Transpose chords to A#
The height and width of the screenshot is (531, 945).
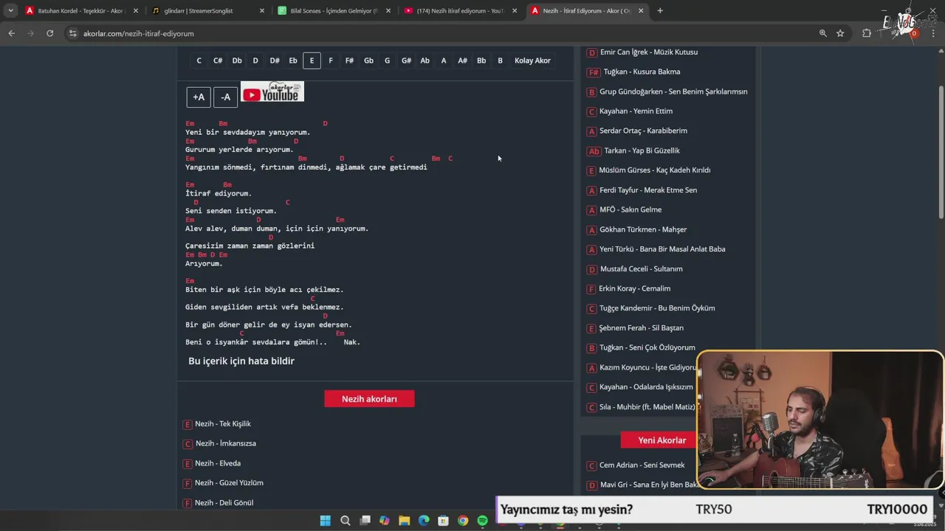(x=462, y=60)
